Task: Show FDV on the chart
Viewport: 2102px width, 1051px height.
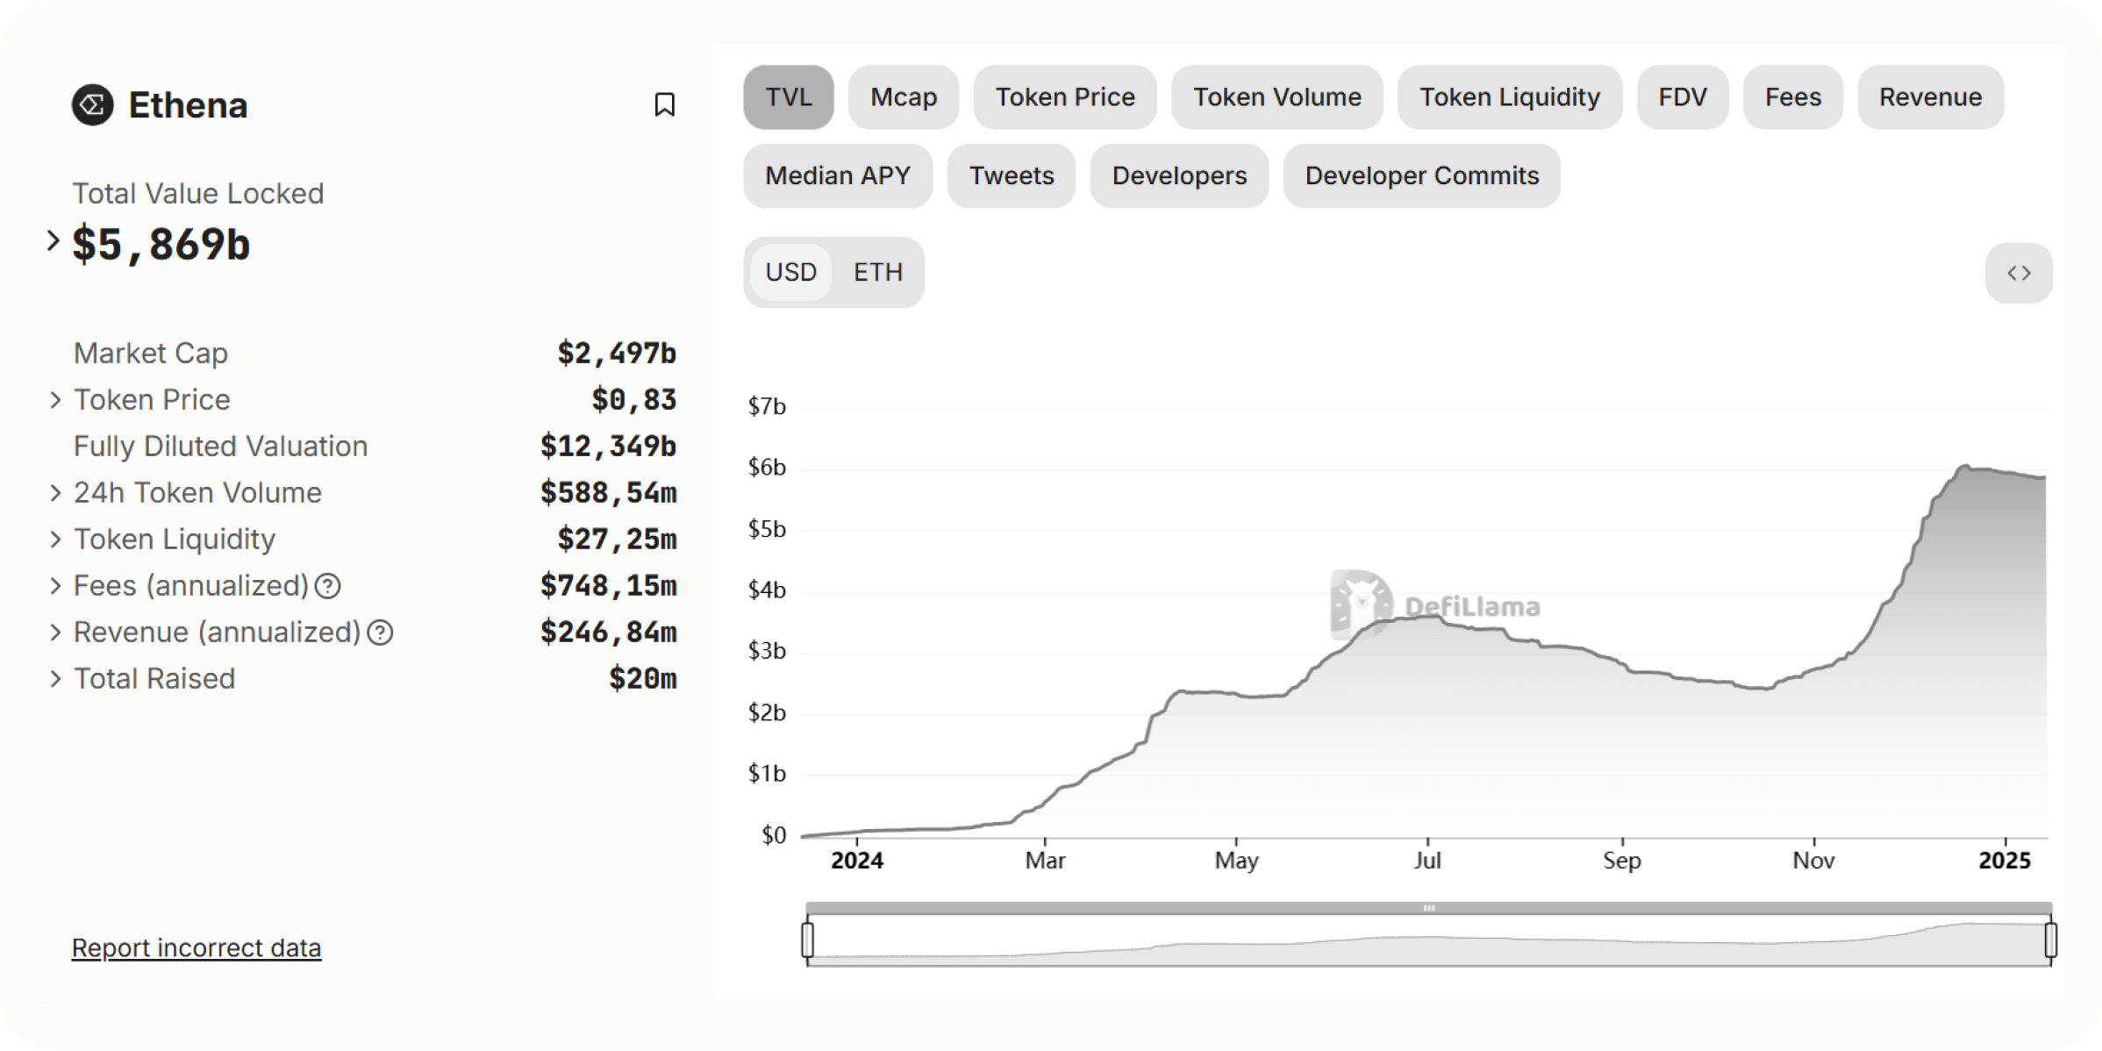Action: tap(1683, 97)
